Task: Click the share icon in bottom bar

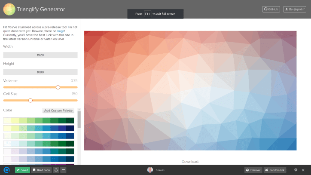Action: 56,170
